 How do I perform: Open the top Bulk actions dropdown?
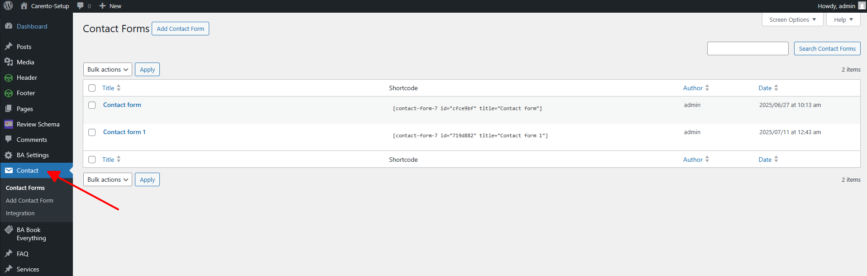108,69
